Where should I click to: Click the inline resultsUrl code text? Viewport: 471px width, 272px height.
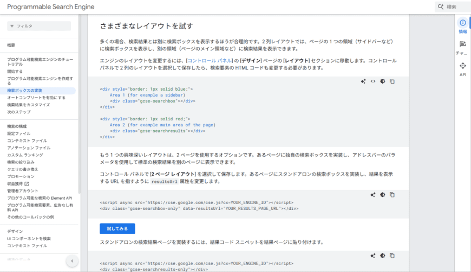[x=165, y=181]
